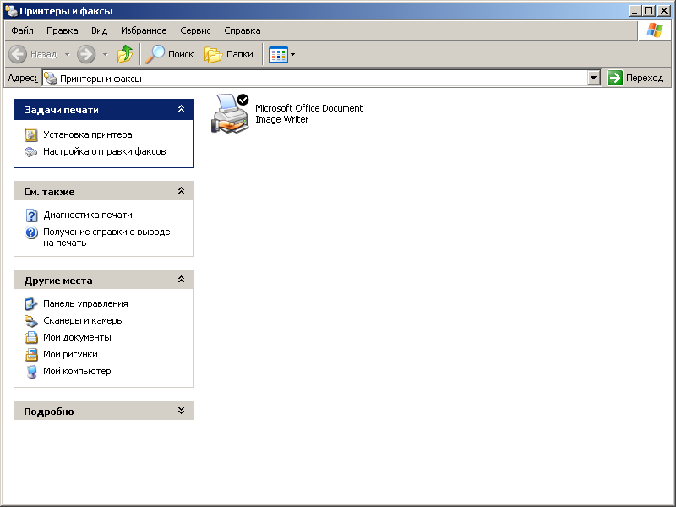Screen dimensions: 676x507
Task: Open Back button history dropdown arrow
Action: [x=68, y=55]
